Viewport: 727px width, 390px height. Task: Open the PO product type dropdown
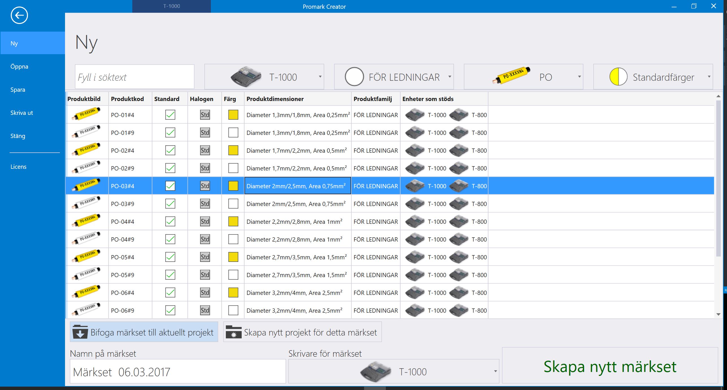pyautogui.click(x=523, y=77)
